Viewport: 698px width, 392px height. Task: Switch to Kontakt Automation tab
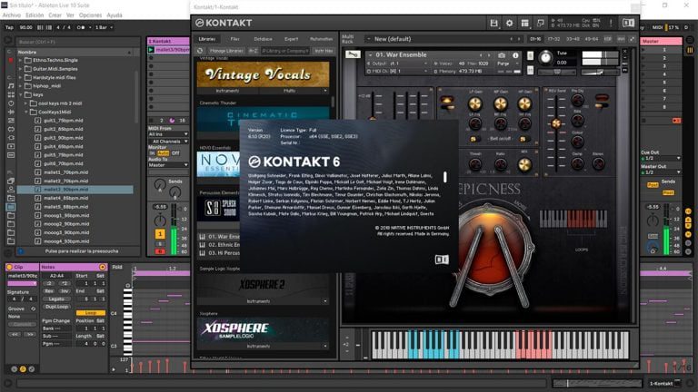[x=321, y=39]
